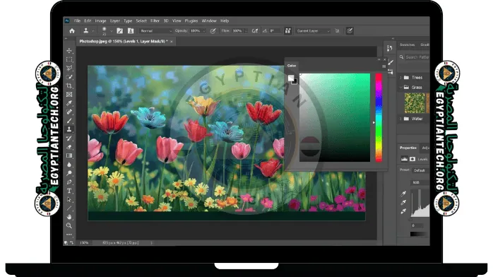Viewport: 493px width, 277px height.
Task: Click the foreground color swatch in Color panel
Action: (291, 78)
